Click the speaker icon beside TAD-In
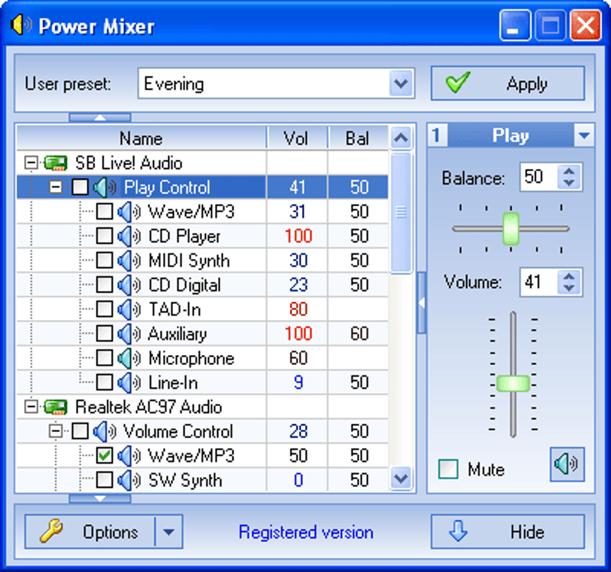The image size is (611, 572). tap(129, 310)
